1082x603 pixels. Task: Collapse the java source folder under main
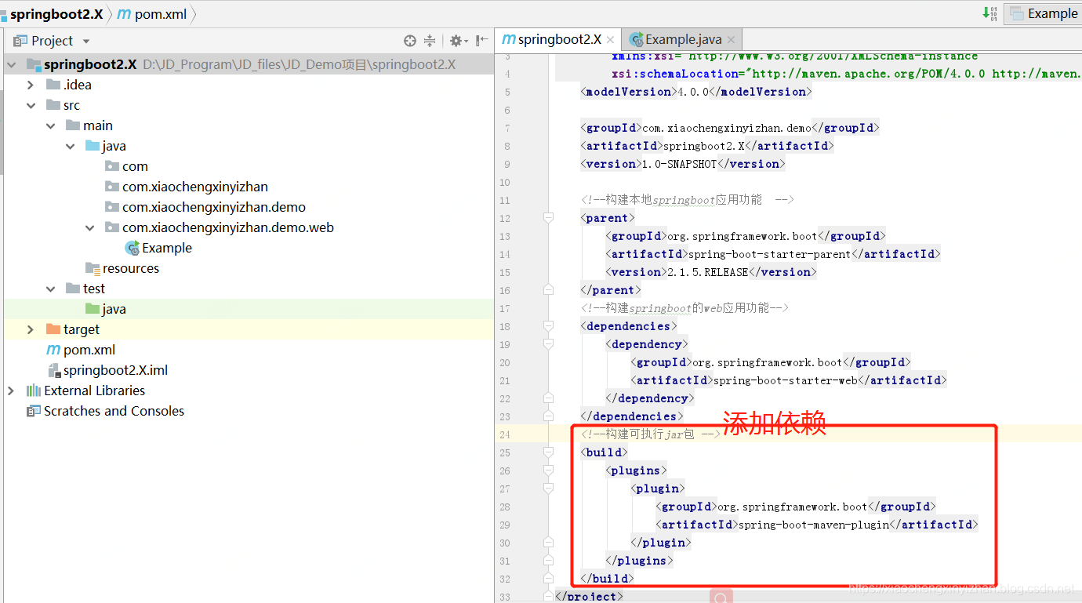(x=70, y=146)
